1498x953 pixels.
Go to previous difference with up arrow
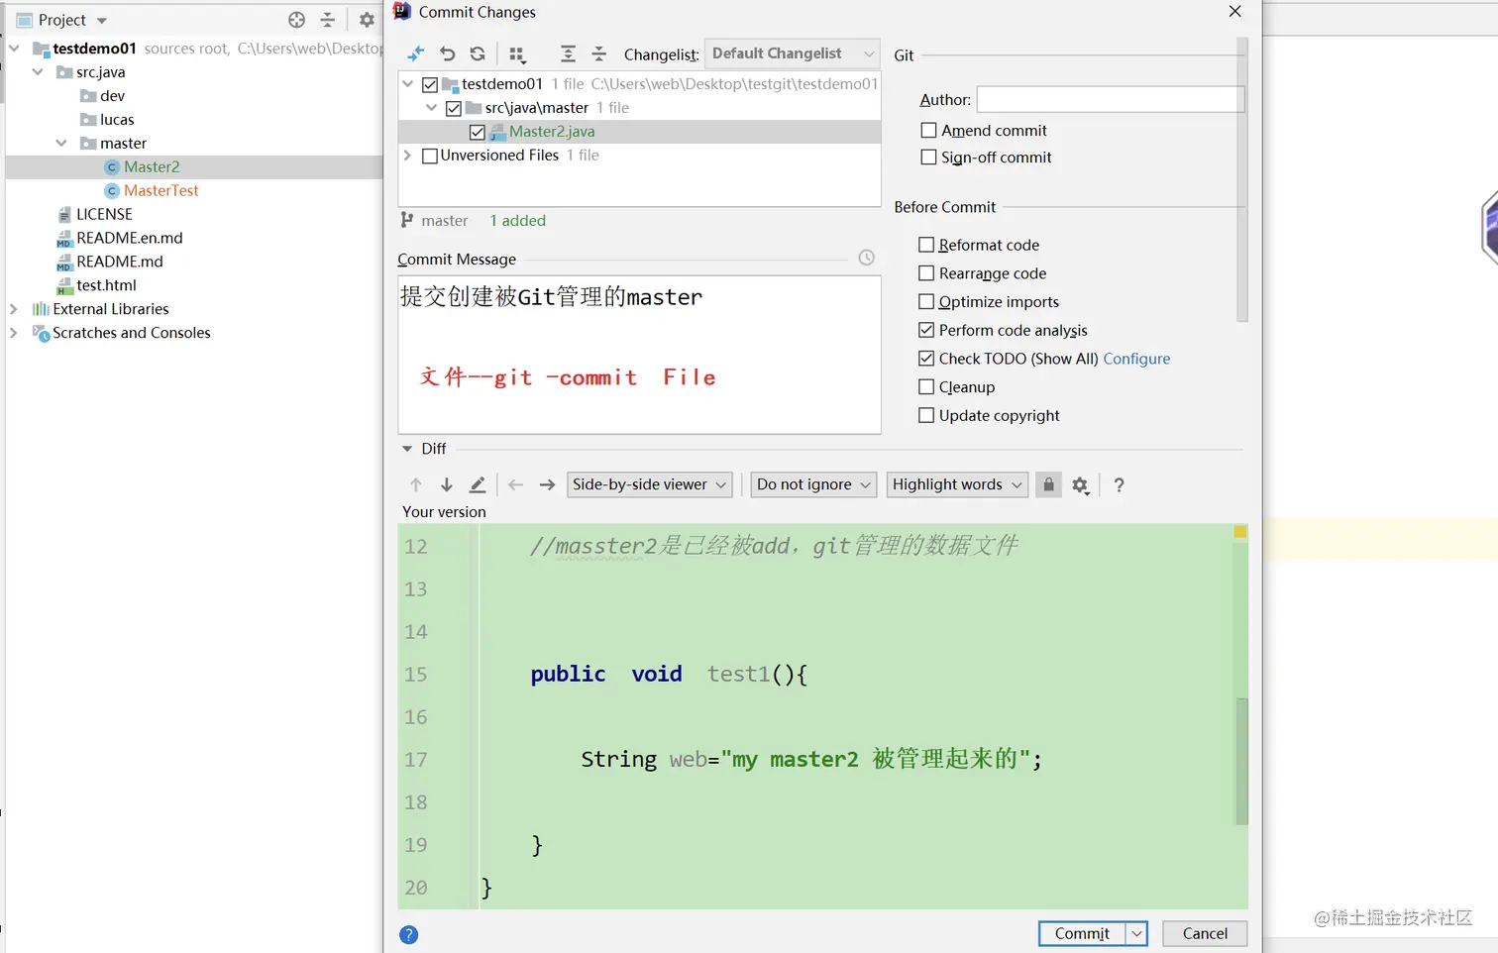416,484
